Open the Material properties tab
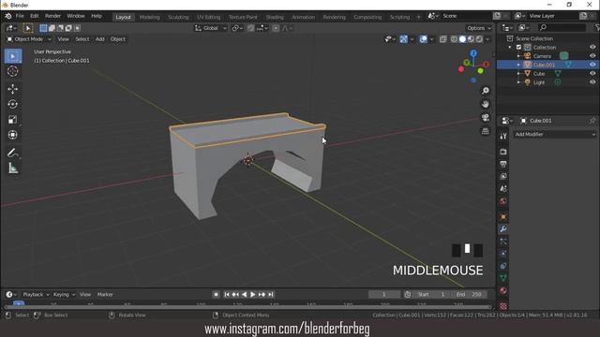 coord(503,290)
